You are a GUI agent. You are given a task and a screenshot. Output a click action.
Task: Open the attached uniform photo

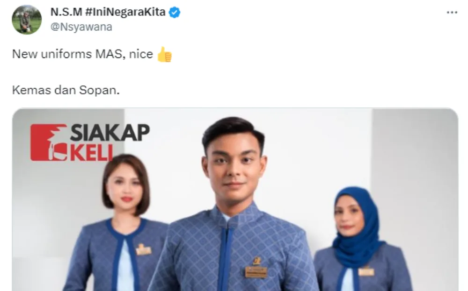pyautogui.click(x=235, y=199)
